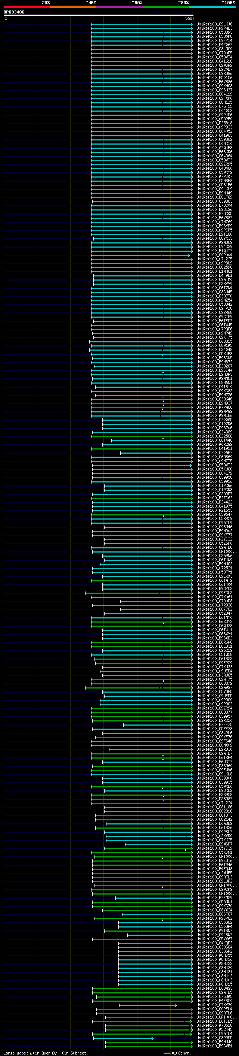Click the Large gaps legend text
The width and height of the screenshot is (239, 1056).
click(x=46, y=1053)
